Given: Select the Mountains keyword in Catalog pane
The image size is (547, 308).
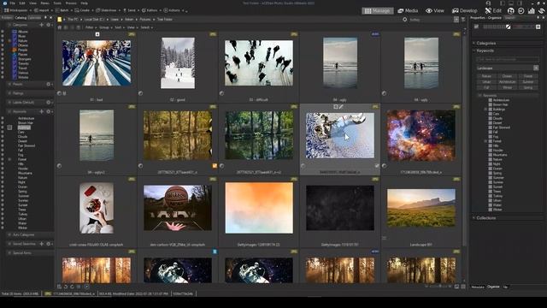Looking at the screenshot, I should (25, 173).
